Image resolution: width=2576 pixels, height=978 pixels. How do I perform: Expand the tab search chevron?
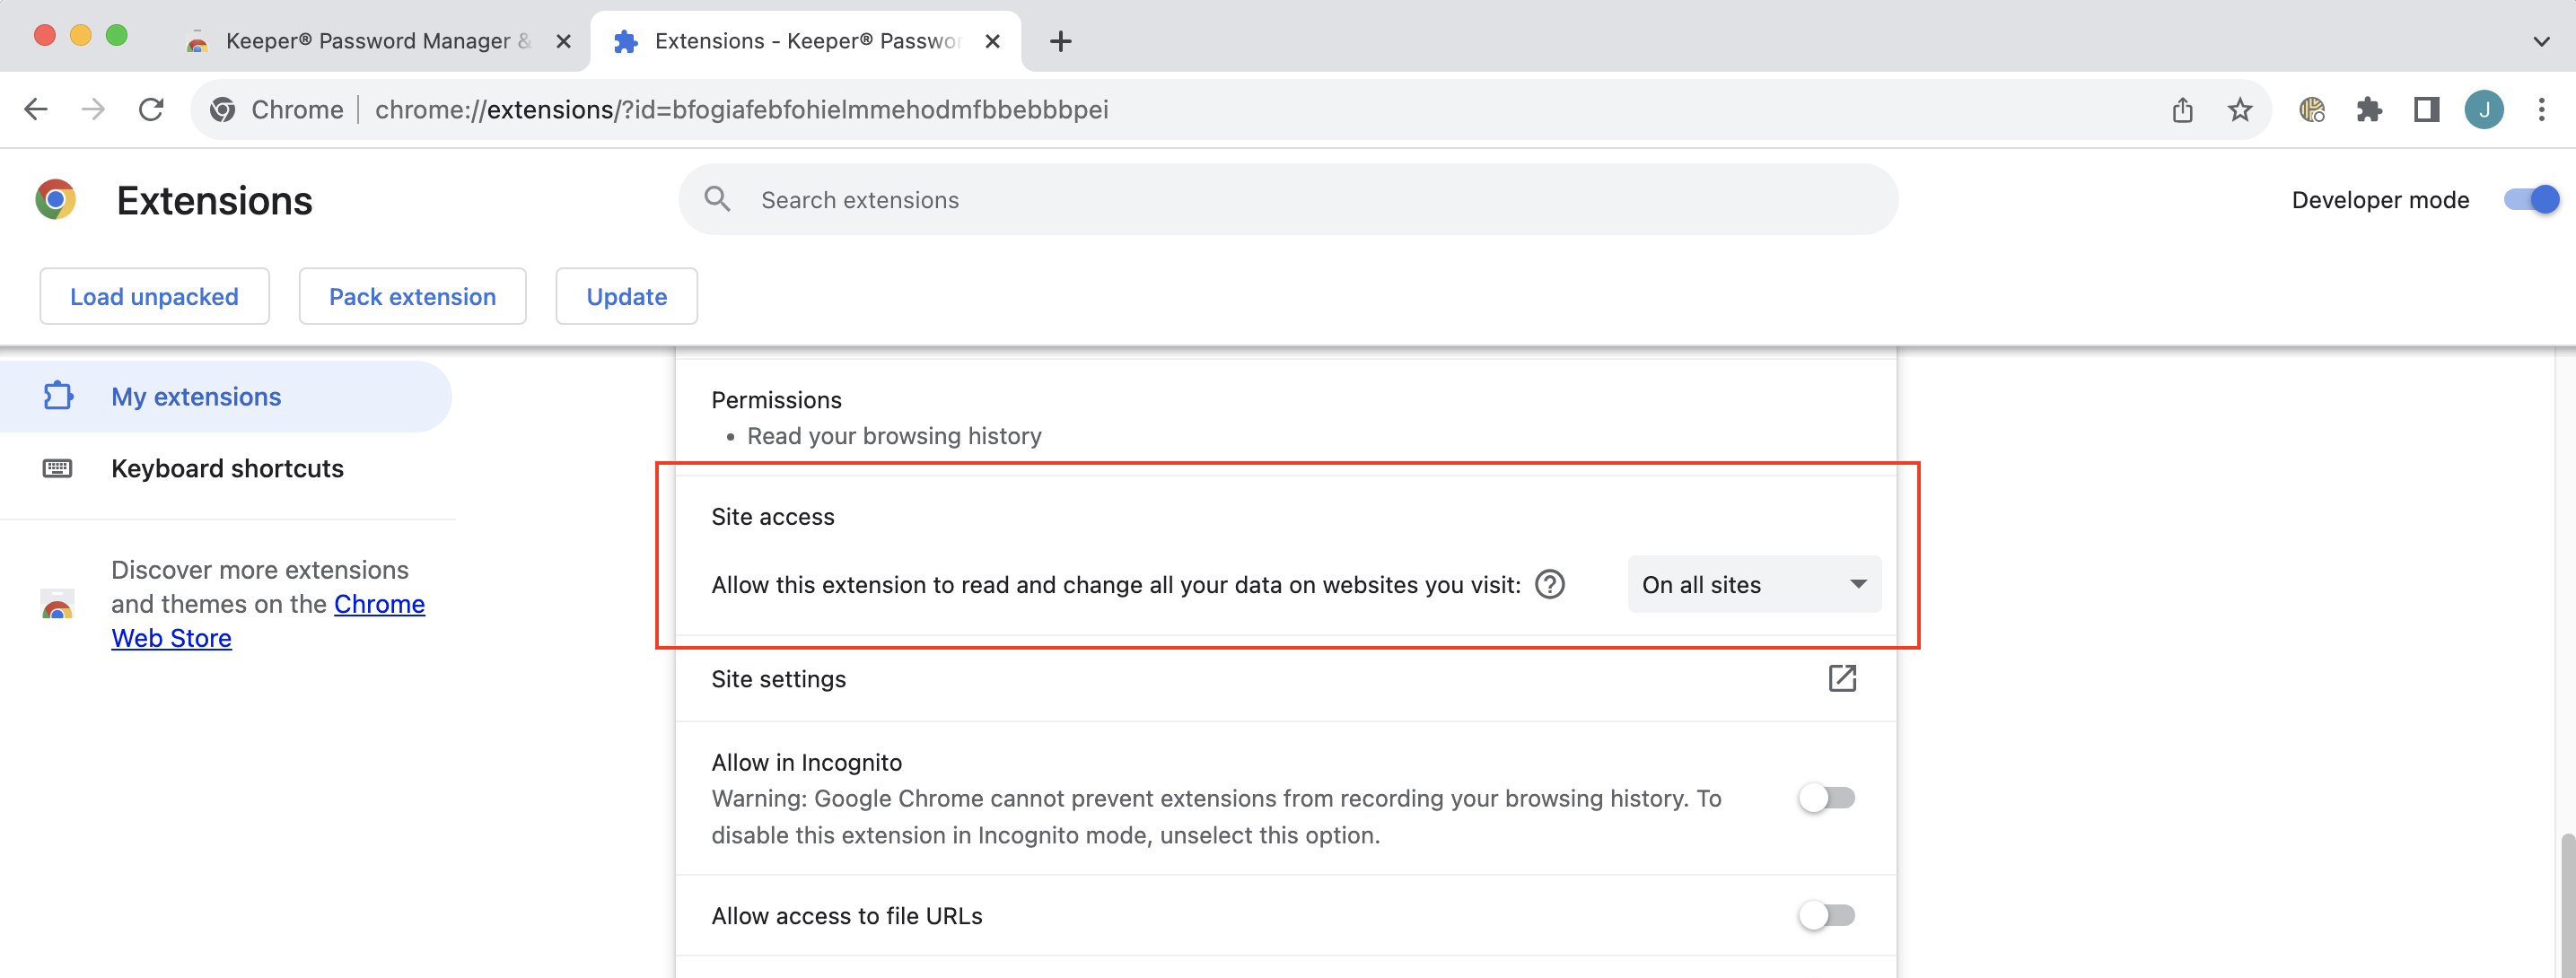coord(2541,41)
